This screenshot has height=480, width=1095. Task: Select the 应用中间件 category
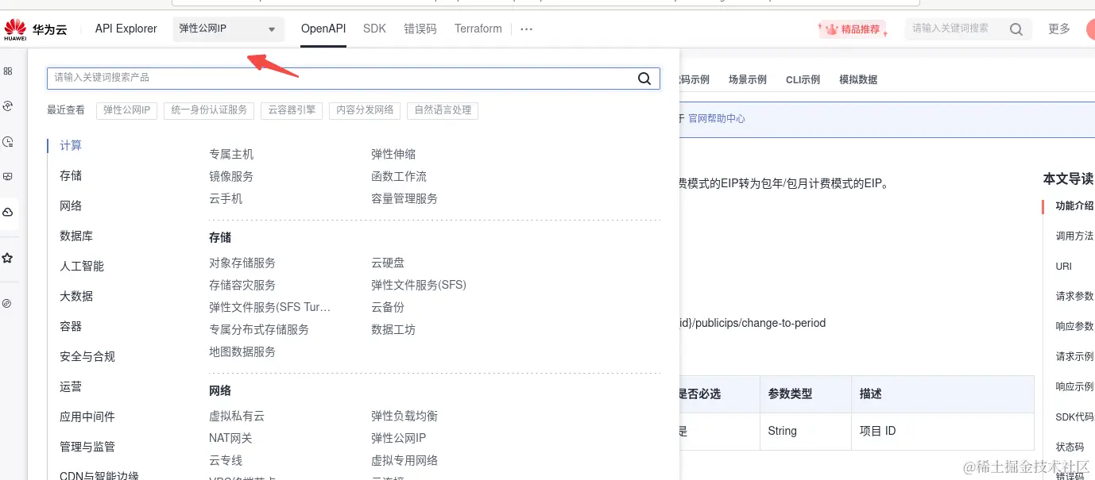(87, 417)
